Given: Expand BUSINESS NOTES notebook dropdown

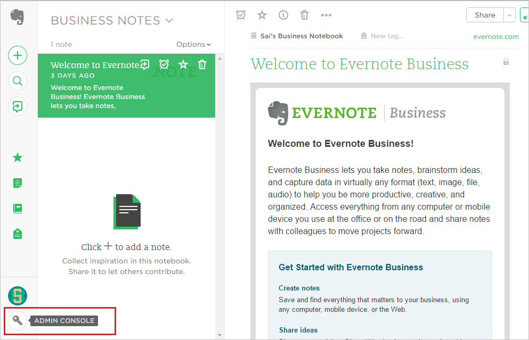Looking at the screenshot, I should coord(169,21).
